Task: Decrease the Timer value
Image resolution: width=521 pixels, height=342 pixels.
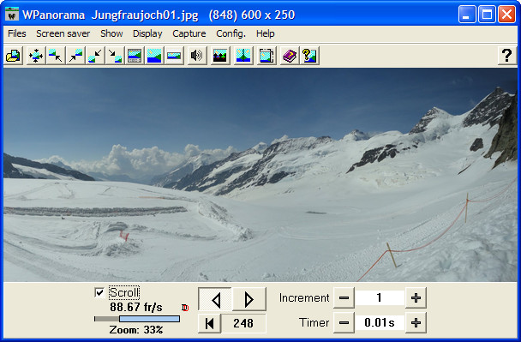Action: [x=344, y=322]
